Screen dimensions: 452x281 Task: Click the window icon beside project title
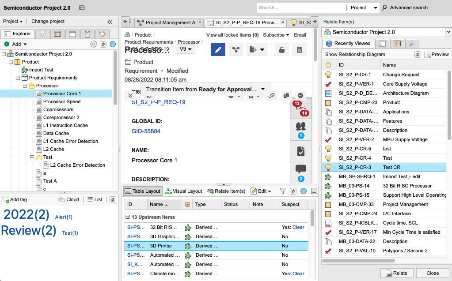pyautogui.click(x=82, y=8)
